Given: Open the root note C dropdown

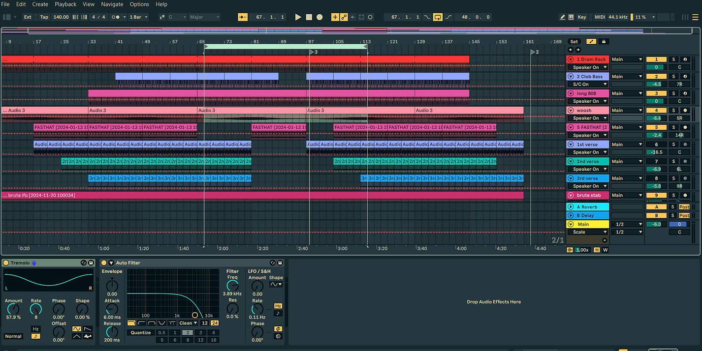Looking at the screenshot, I should [x=178, y=17].
